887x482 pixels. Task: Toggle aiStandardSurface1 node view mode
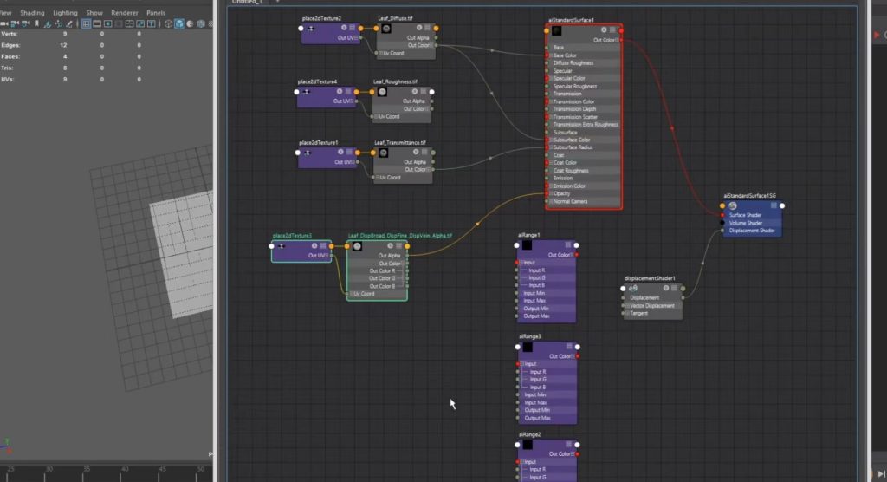(x=612, y=30)
